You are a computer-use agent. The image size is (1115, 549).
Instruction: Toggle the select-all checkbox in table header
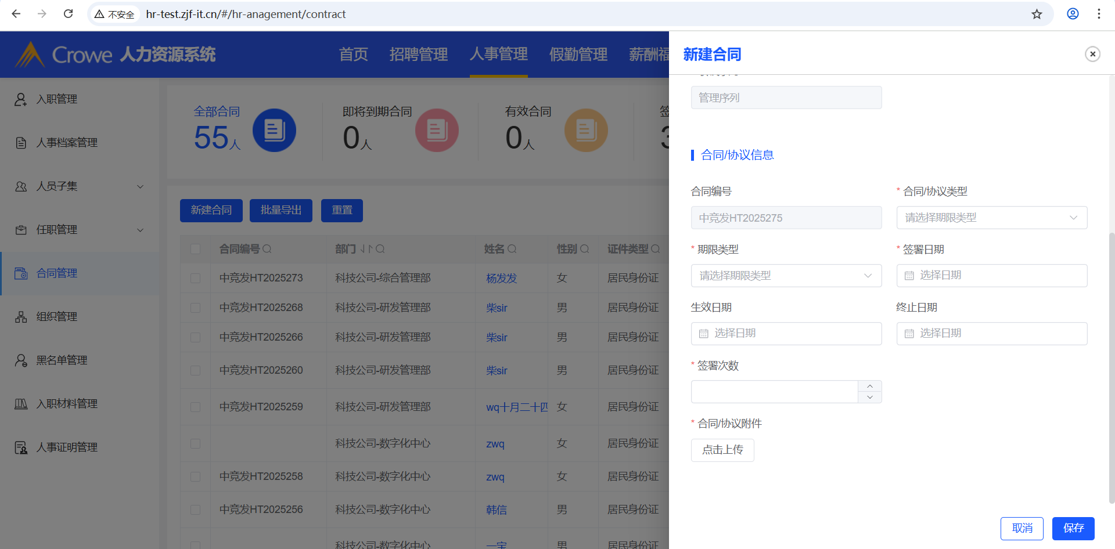point(196,249)
